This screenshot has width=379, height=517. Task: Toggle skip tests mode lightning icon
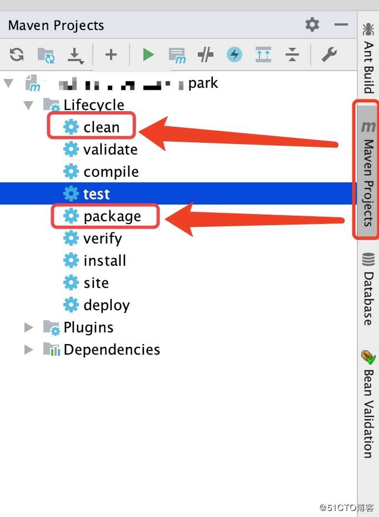[x=235, y=54]
